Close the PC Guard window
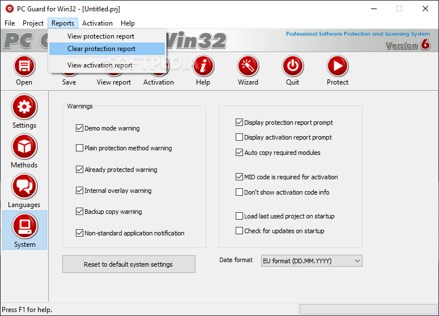Screen dimensions: 439x316 425,9
